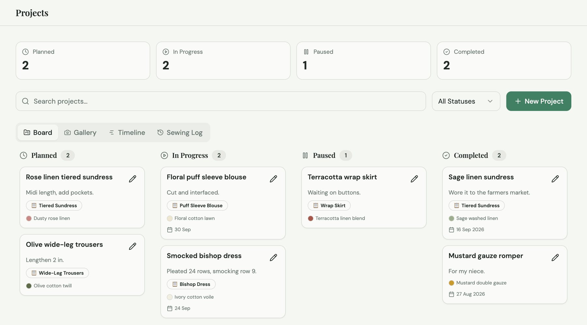
Task: Click the checkmark icon in Completed summary card
Action: [446, 52]
